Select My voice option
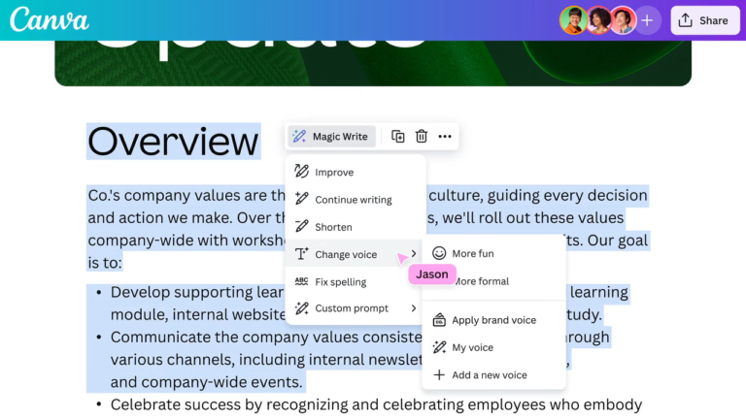Screen dimensions: 746x419 click(x=493, y=347)
